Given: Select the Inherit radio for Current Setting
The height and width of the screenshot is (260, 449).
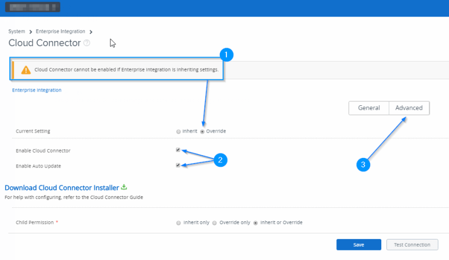Looking at the screenshot, I should pos(178,131).
